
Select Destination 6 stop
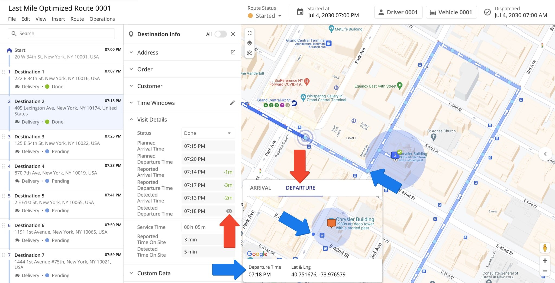[x=62, y=233]
